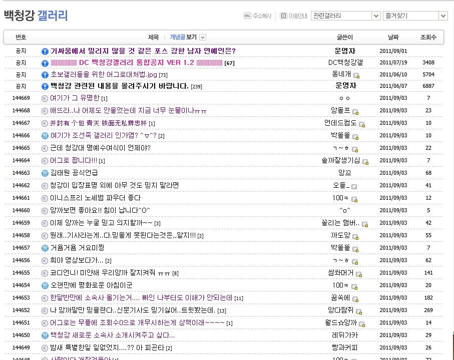This screenshot has width=454, height=360.
Task: Click notice icon beside 기싸움에서 밀리지 않을 post
Action: [x=45, y=51]
